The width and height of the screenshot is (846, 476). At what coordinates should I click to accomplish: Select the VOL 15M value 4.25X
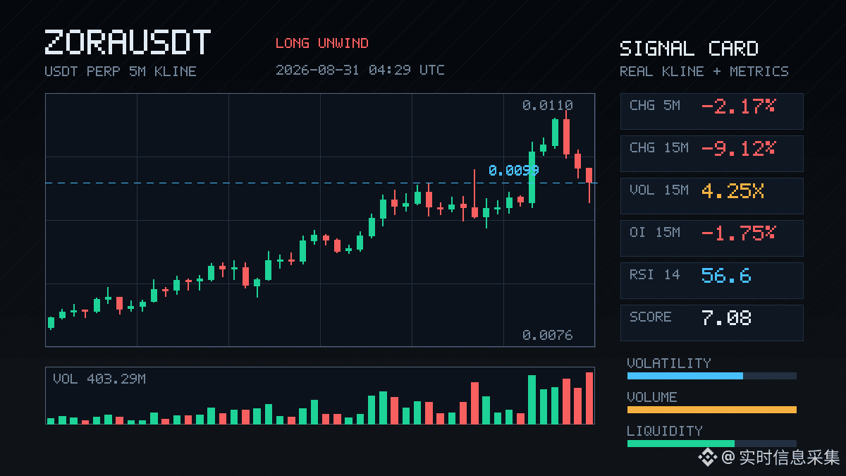(x=732, y=191)
